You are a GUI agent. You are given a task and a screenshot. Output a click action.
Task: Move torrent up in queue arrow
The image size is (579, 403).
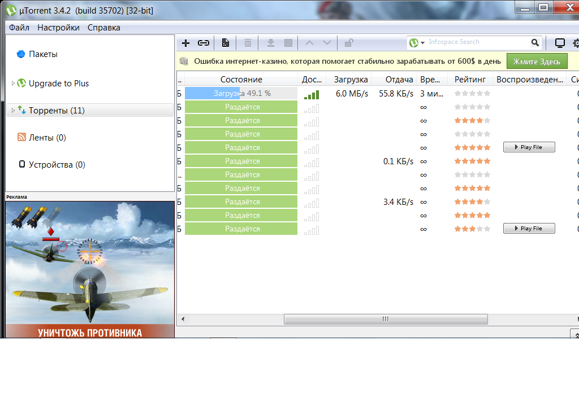pos(309,43)
